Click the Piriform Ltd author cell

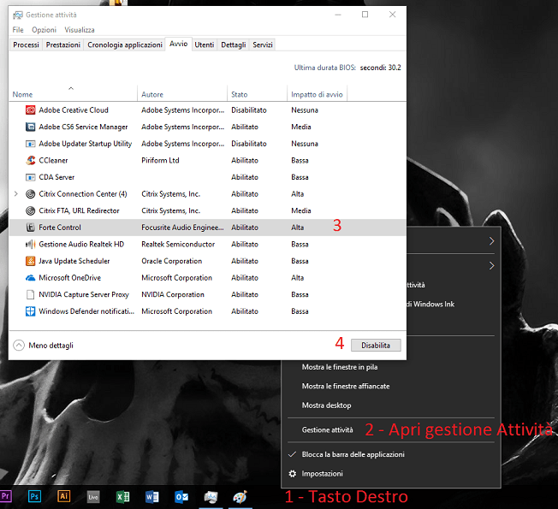point(160,161)
